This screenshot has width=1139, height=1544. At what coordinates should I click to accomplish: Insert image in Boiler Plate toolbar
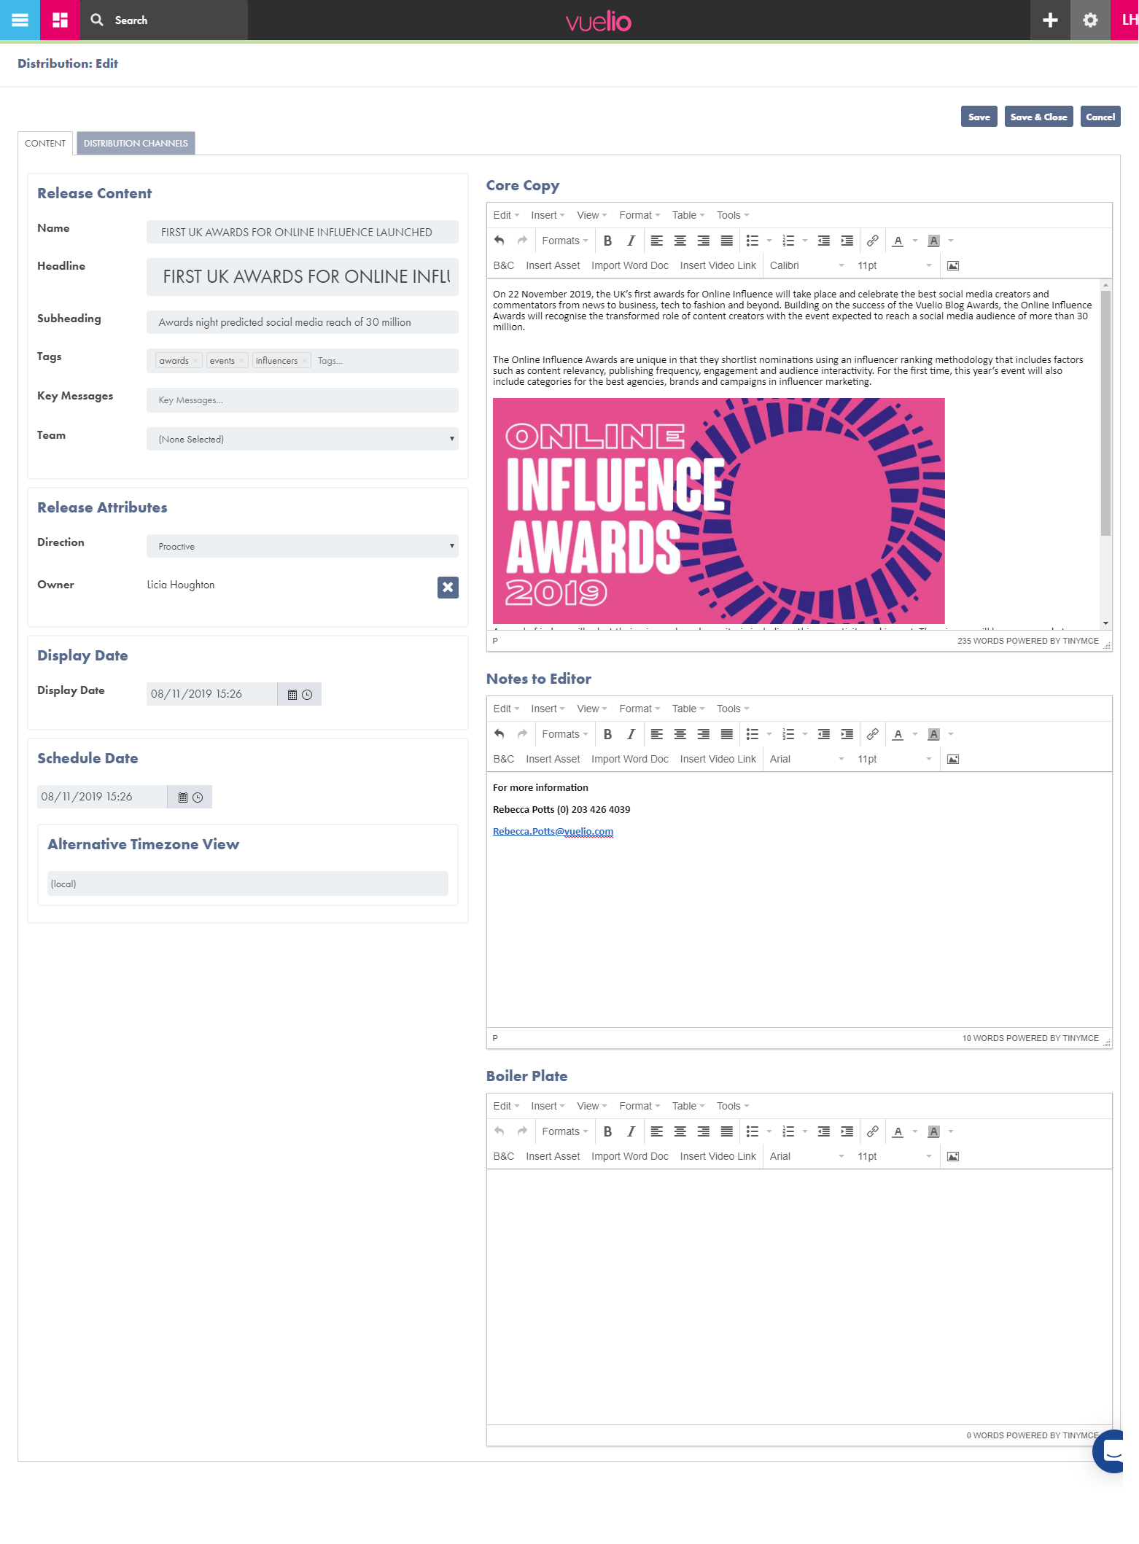(x=953, y=1156)
